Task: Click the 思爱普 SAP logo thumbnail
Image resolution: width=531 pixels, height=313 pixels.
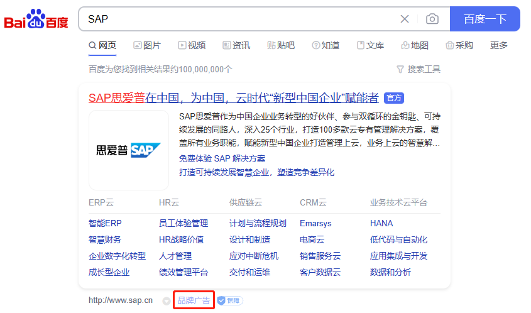Action: point(129,150)
